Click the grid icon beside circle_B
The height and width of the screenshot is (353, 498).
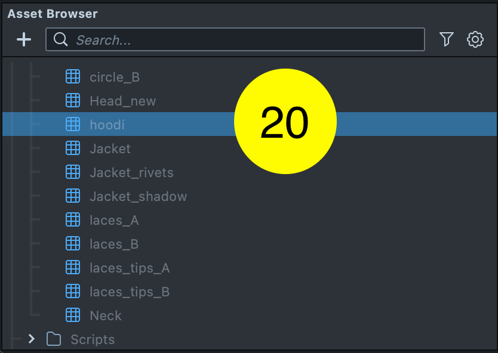click(x=73, y=77)
